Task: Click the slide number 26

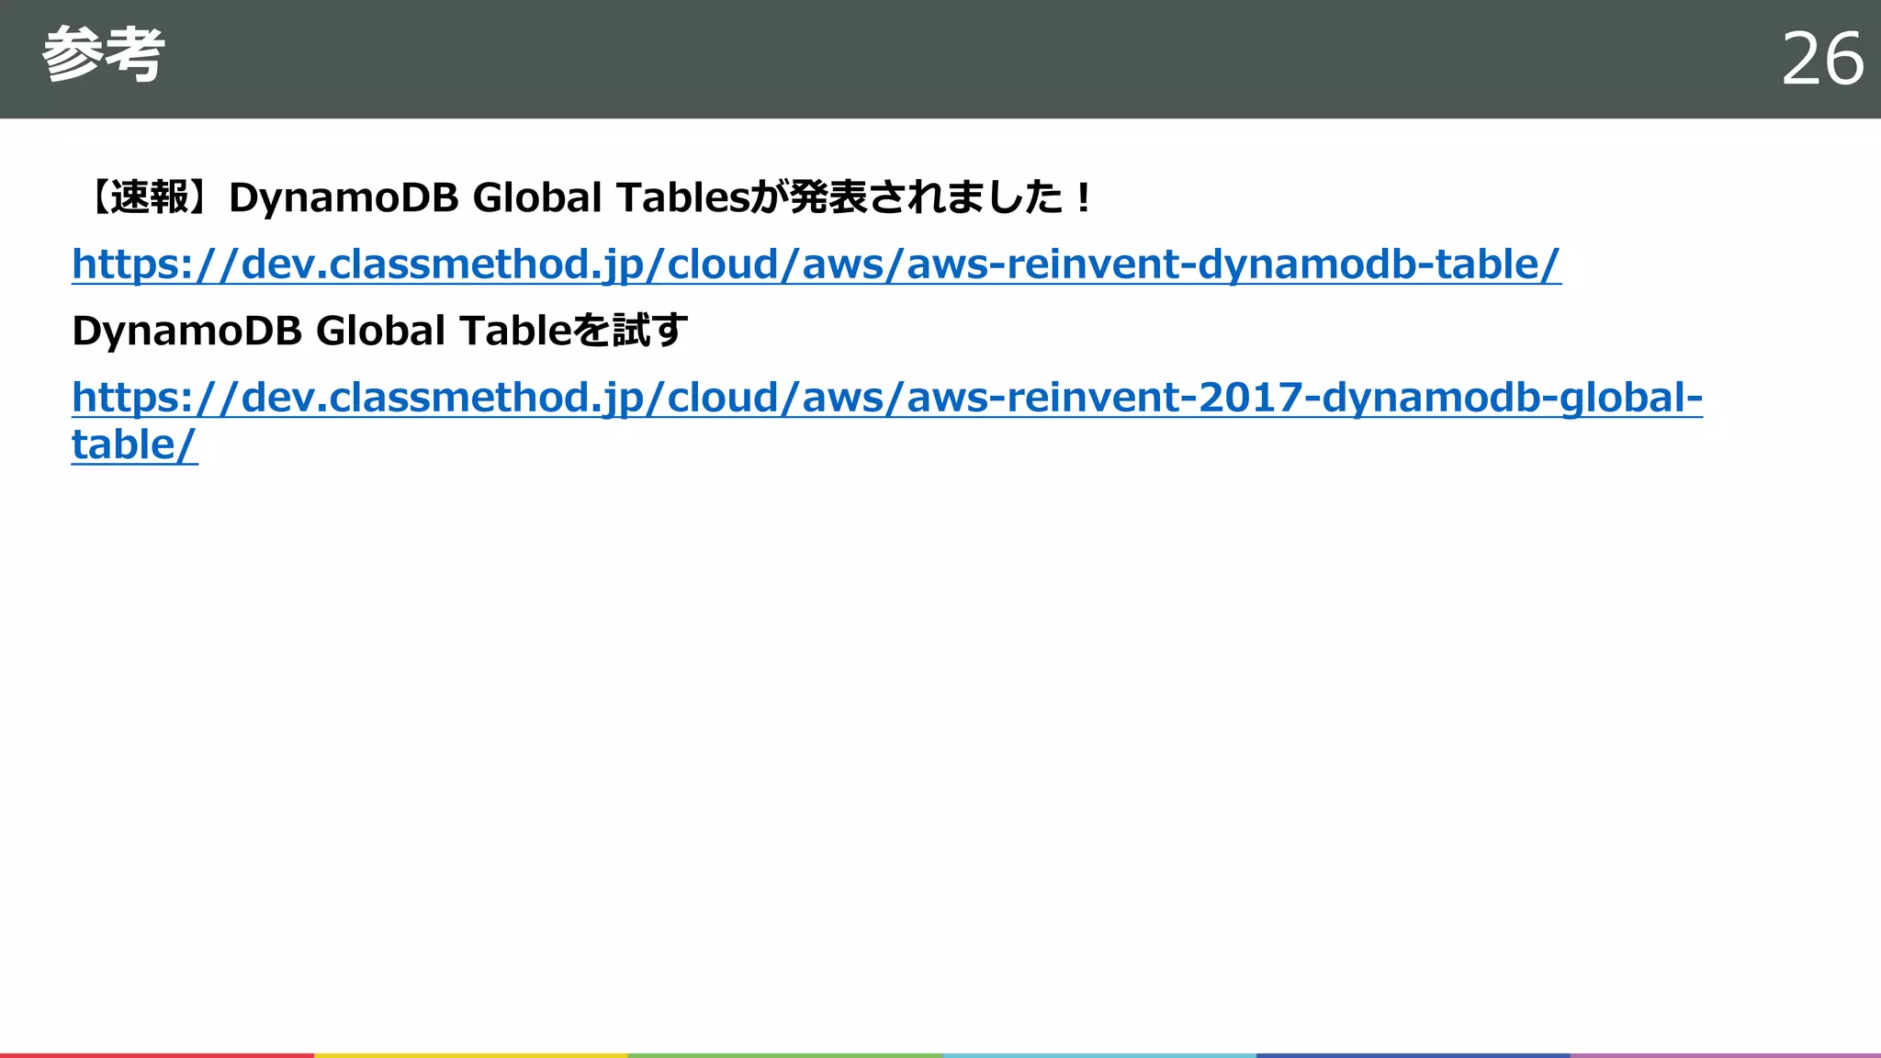Action: pyautogui.click(x=1822, y=60)
